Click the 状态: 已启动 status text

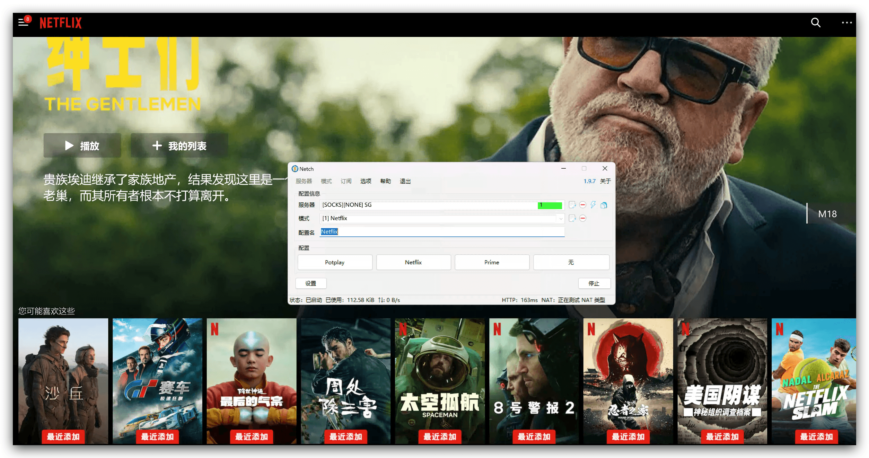tap(306, 300)
